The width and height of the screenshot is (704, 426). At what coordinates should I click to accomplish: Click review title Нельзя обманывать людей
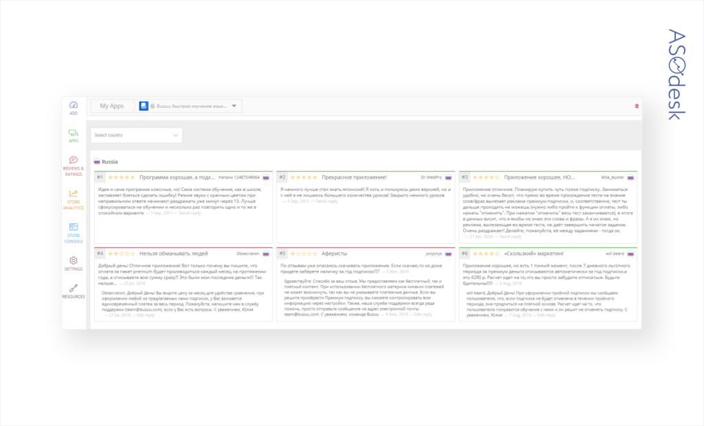coord(173,254)
